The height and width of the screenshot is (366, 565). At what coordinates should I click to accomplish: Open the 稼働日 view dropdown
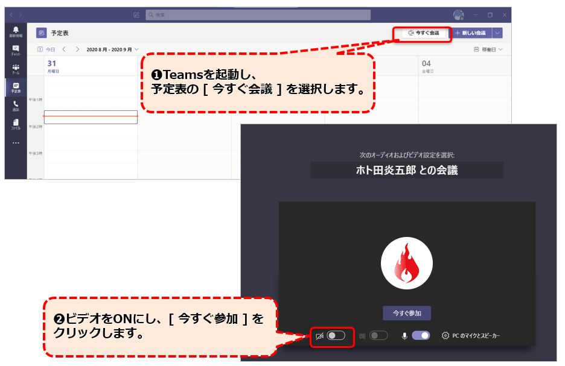488,49
